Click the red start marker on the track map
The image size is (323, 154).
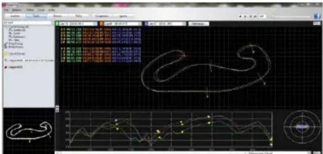coord(184,56)
